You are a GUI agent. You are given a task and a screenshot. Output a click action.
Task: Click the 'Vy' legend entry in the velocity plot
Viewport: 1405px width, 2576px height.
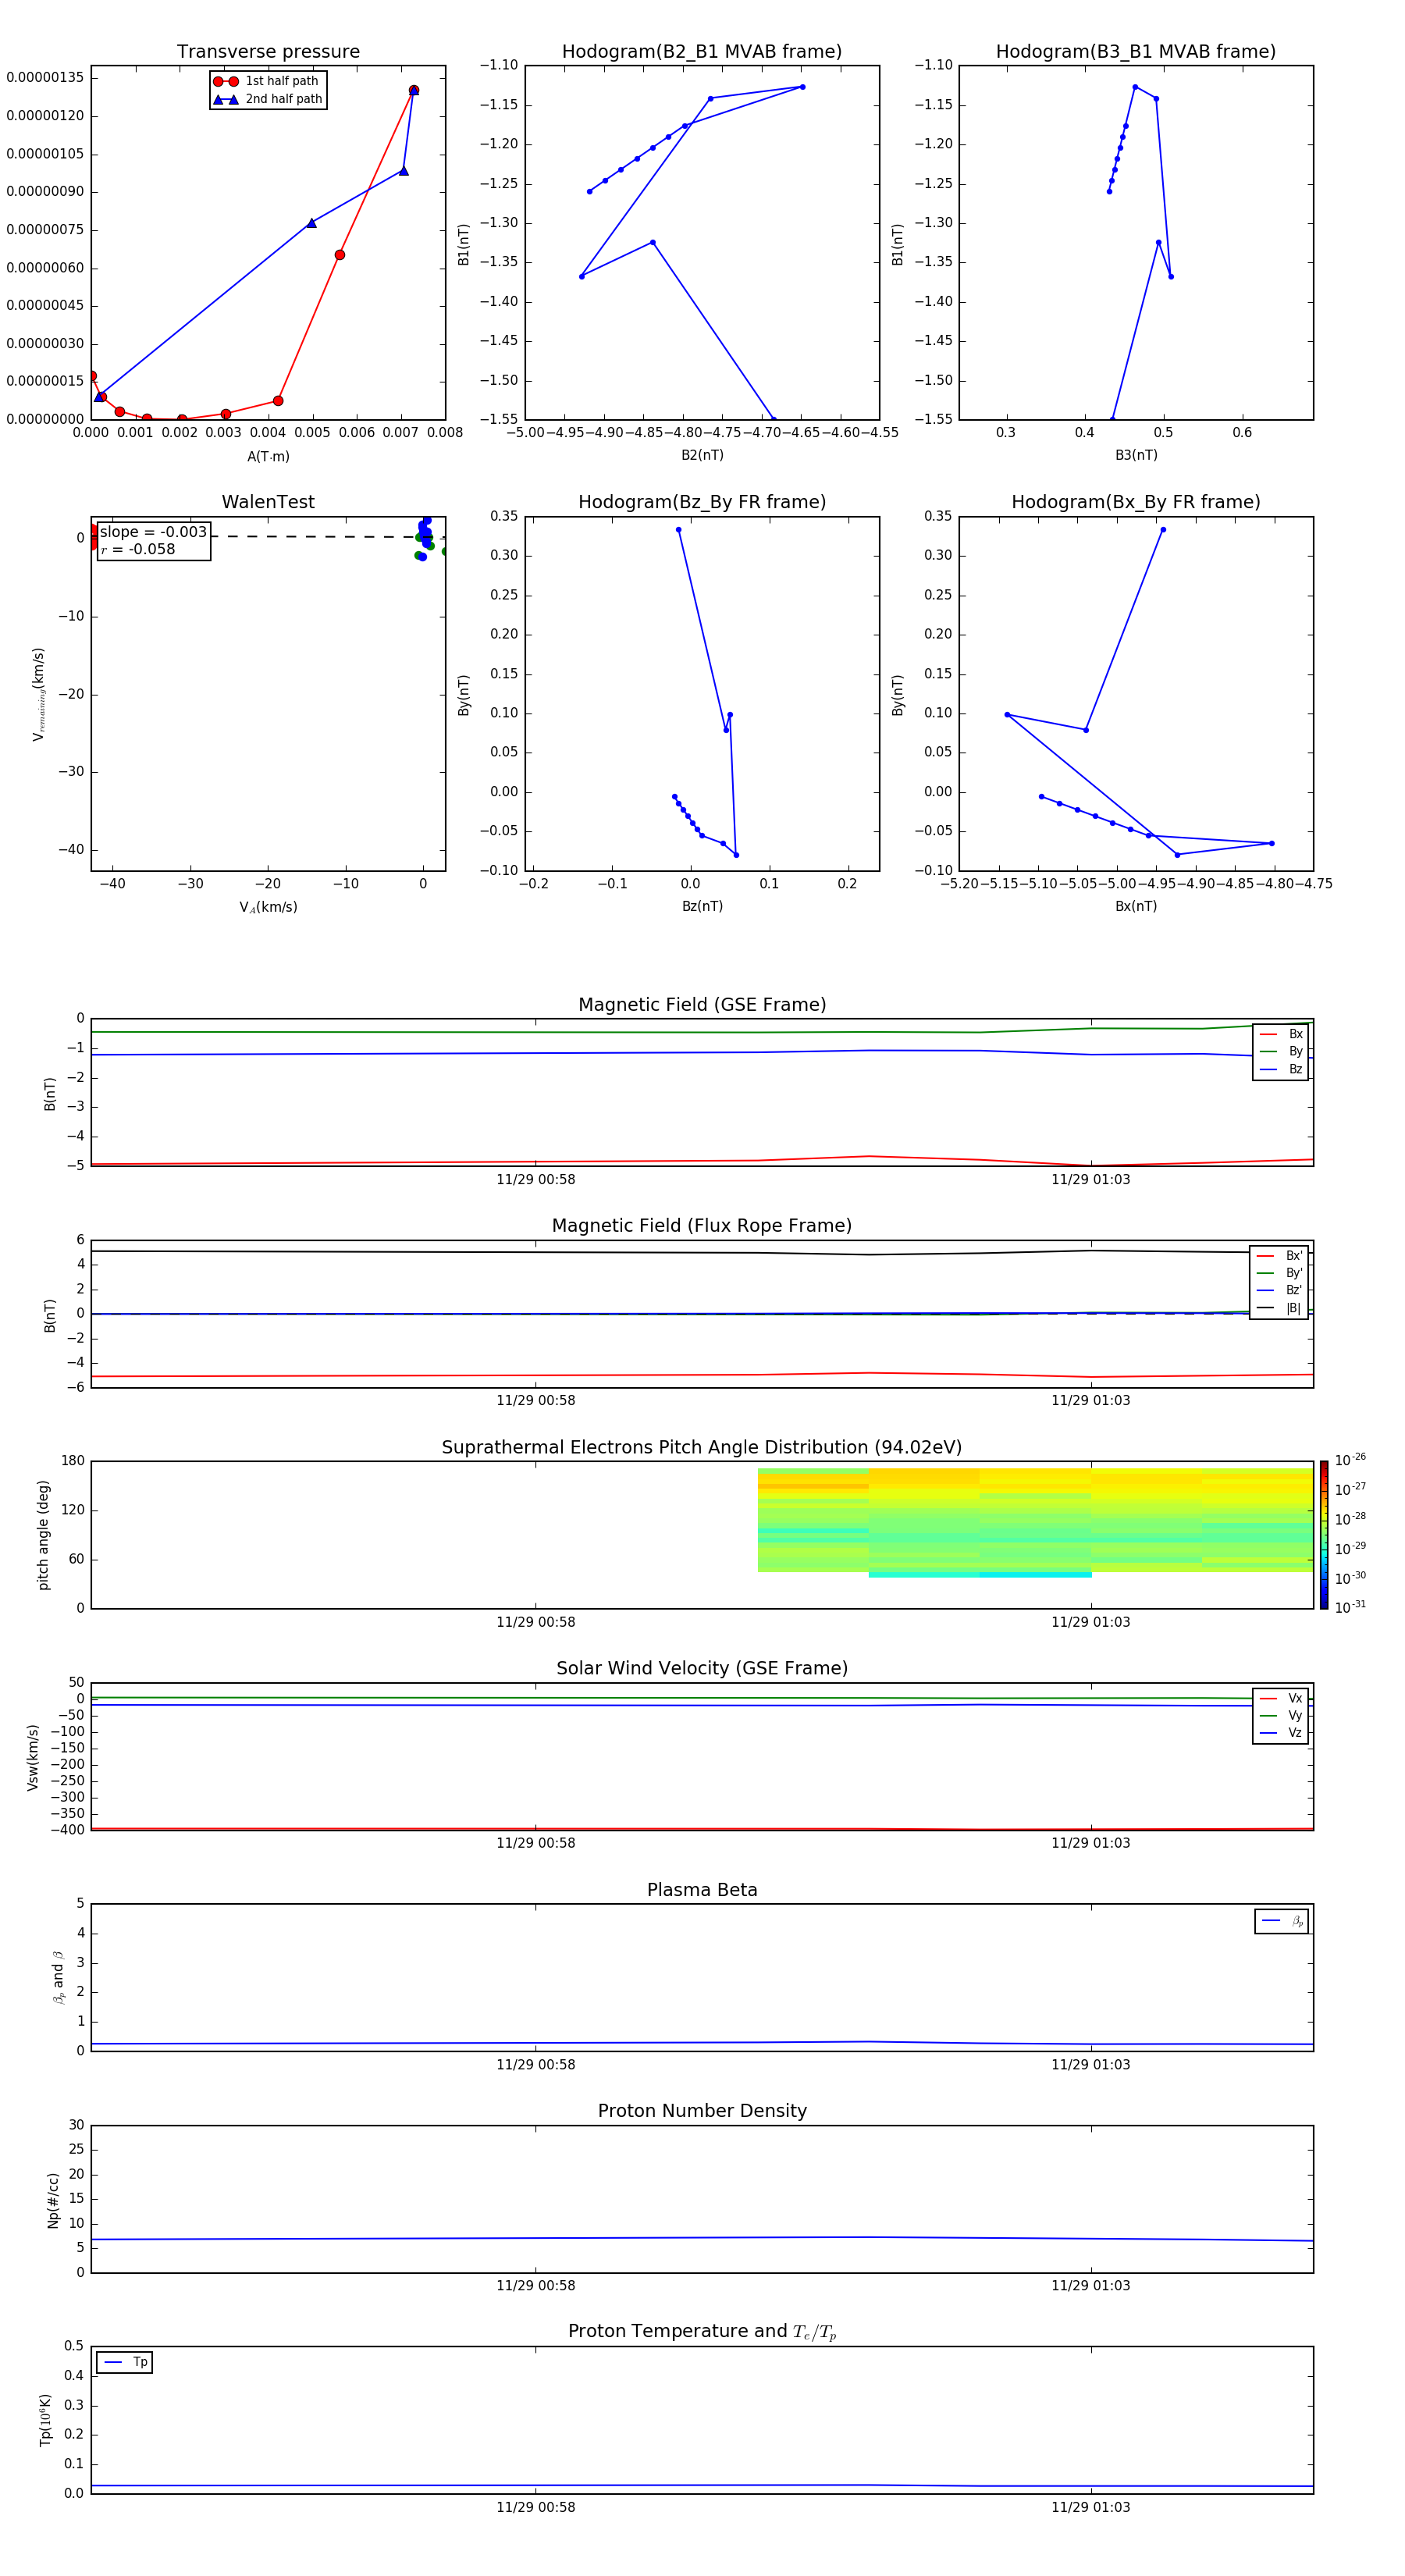pos(1281,1716)
